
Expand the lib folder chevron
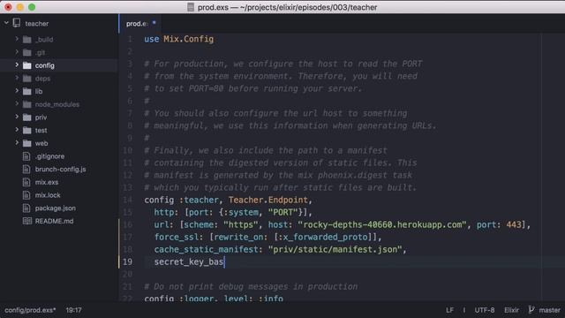coord(17,91)
